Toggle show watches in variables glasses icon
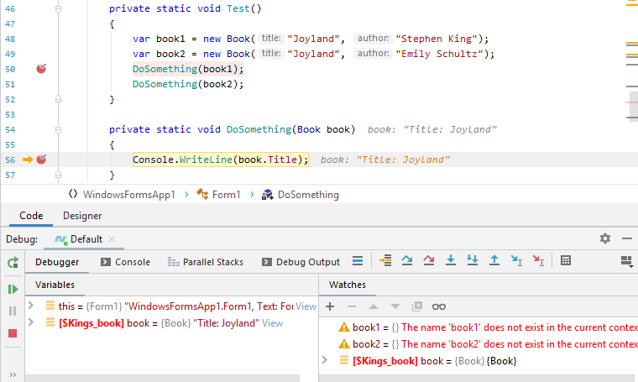This screenshot has width=638, height=382. tap(438, 306)
